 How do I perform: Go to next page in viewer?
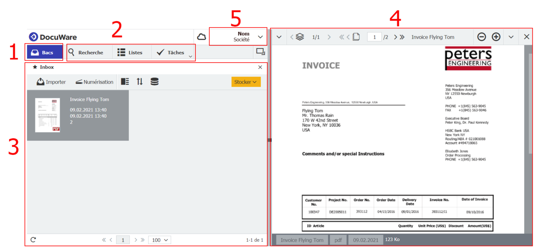point(395,37)
